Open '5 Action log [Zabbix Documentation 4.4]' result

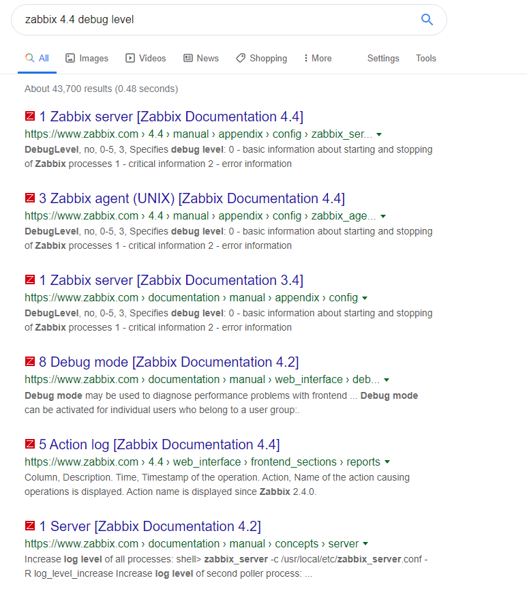point(160,444)
